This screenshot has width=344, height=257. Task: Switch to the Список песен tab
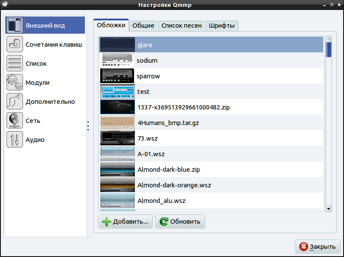181,26
